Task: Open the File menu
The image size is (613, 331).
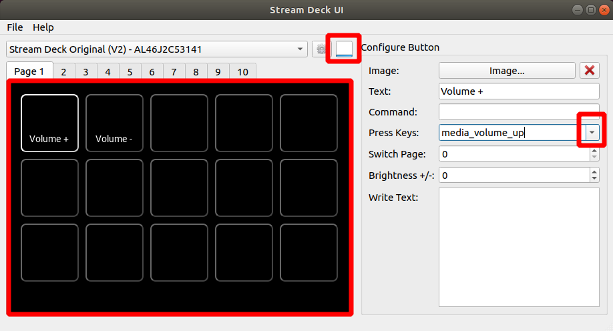Action: 15,27
